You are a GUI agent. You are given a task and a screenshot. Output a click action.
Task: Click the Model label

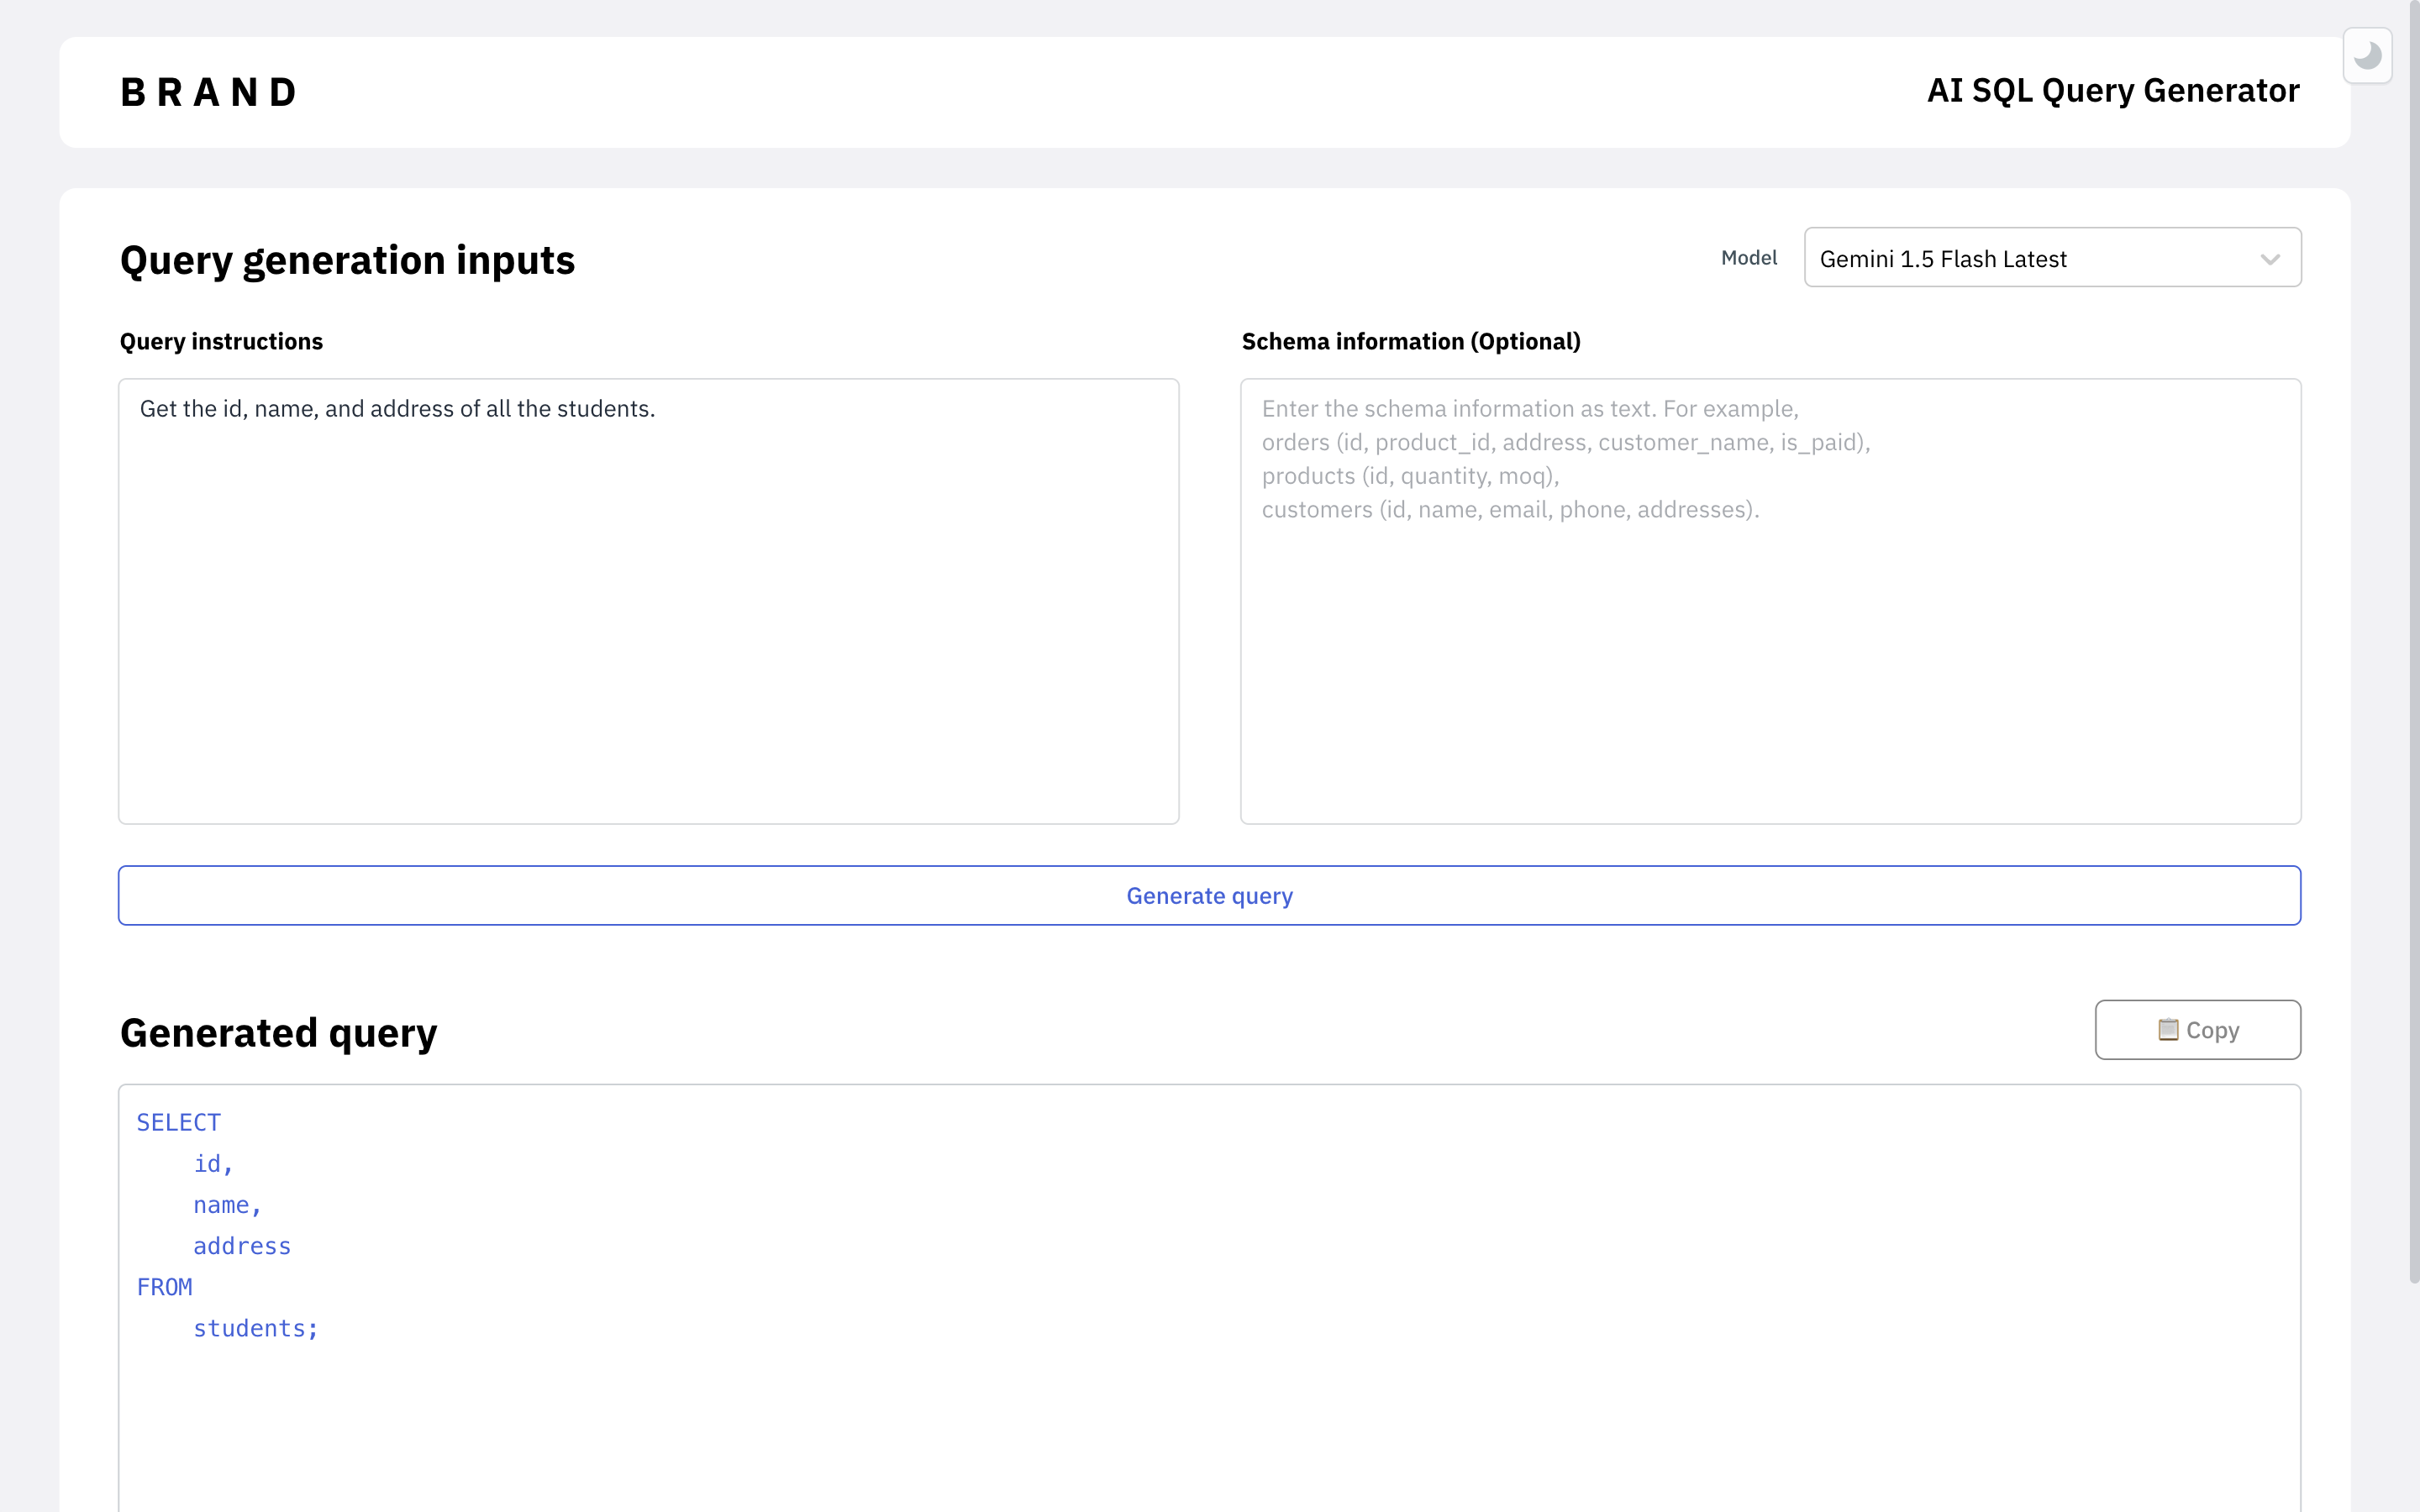[1748, 258]
